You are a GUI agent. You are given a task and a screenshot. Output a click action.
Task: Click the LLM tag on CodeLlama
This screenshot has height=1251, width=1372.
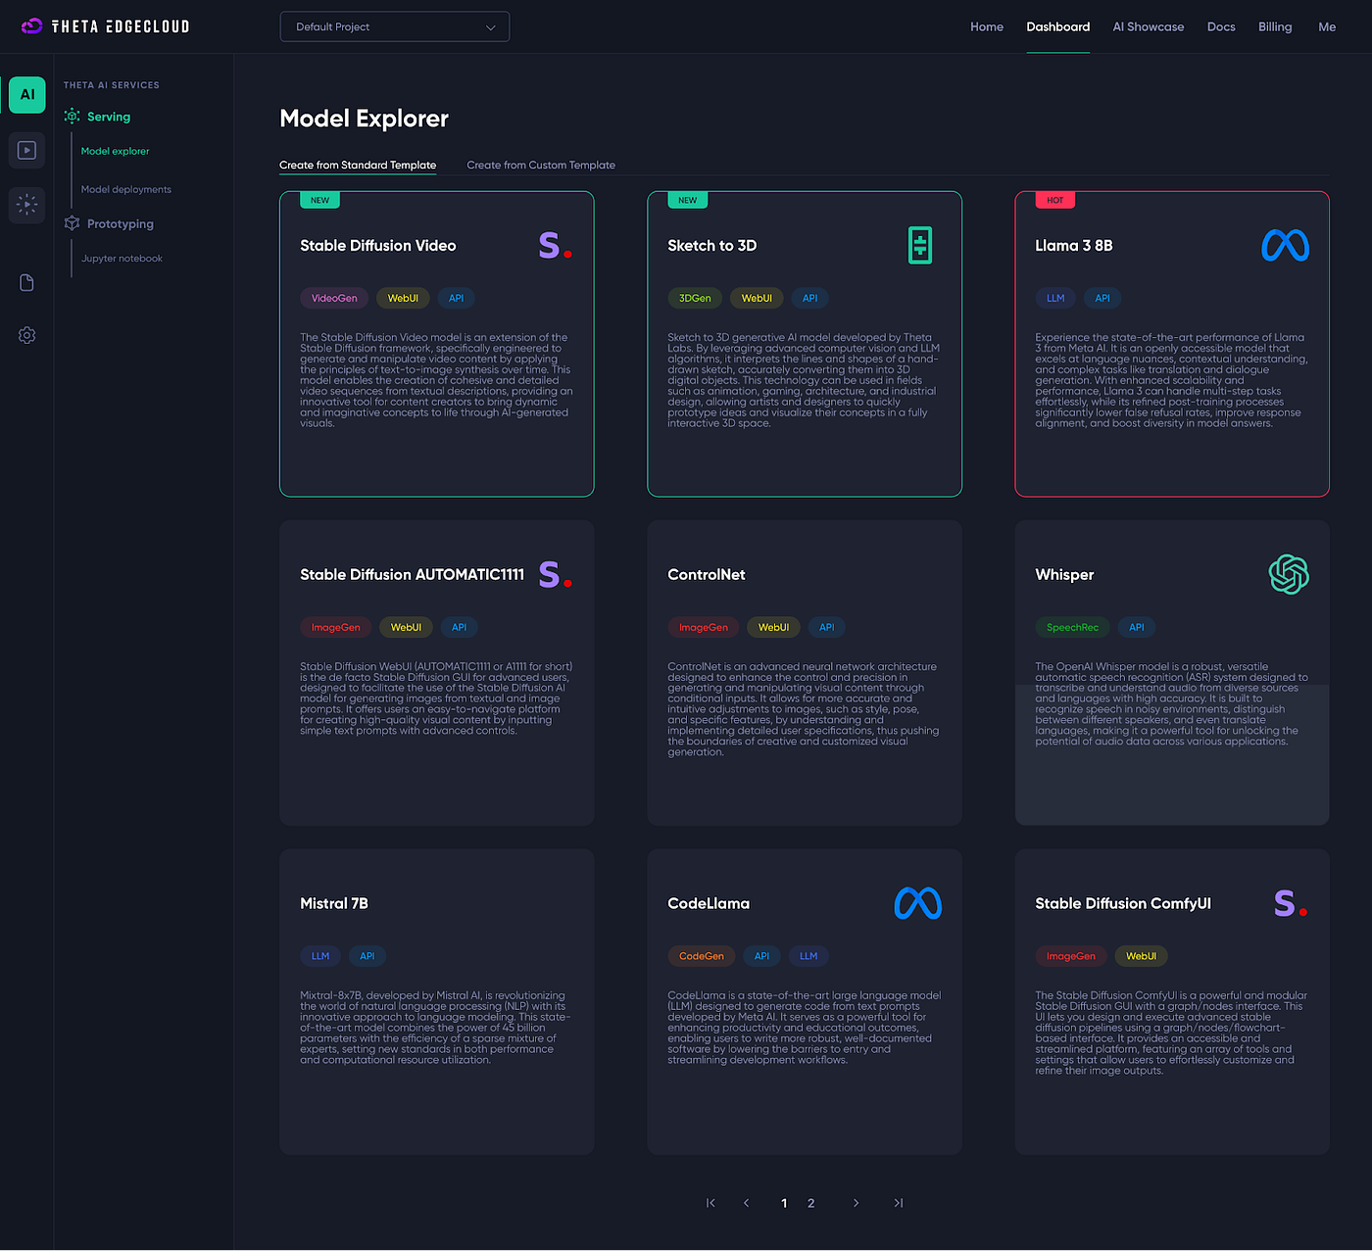808,956
